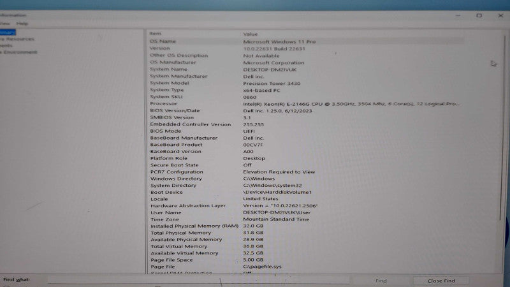Viewport: 510px width, 287px height.
Task: Select Embedded Controller Version row label
Action: 190,124
